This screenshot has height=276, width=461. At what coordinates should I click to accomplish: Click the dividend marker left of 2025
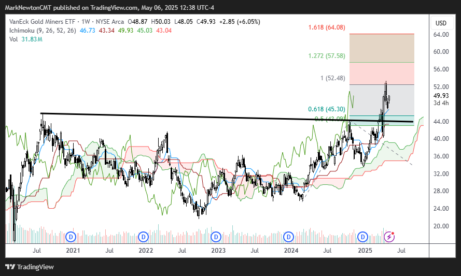click(363, 237)
